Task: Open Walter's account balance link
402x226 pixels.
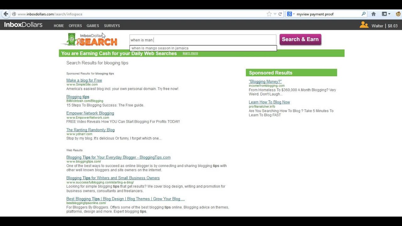Action: pyautogui.click(x=384, y=26)
